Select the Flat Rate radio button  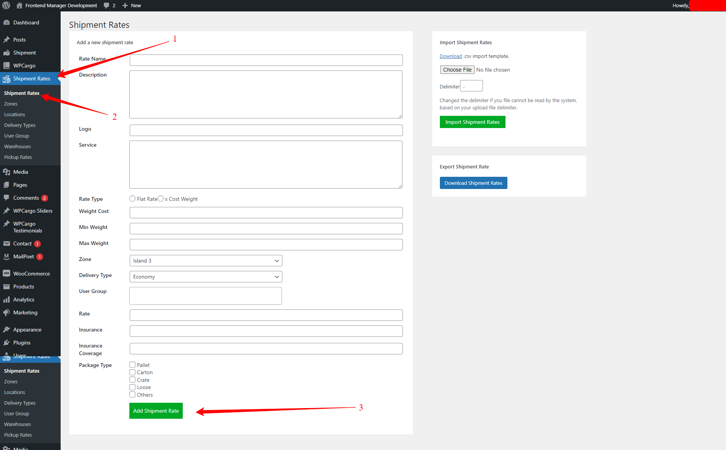pyautogui.click(x=132, y=199)
